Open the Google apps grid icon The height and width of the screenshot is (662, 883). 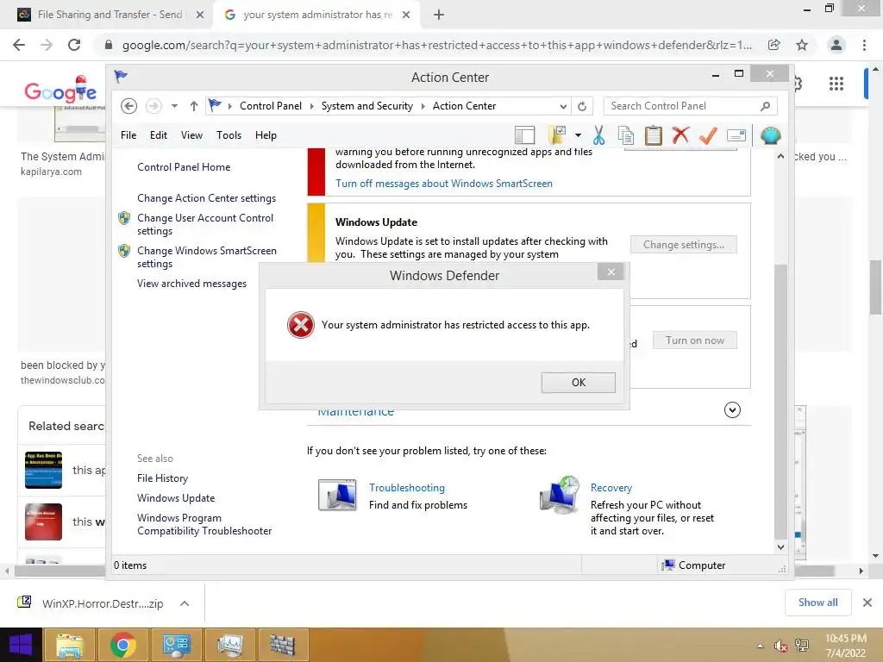click(x=836, y=84)
